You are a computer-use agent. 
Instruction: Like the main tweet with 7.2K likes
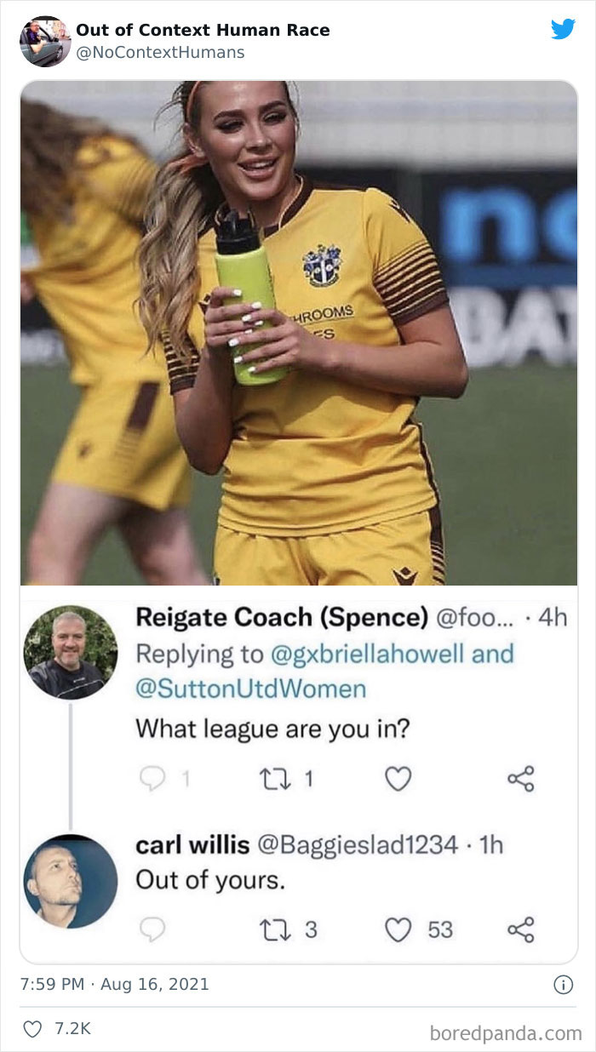click(34, 1029)
